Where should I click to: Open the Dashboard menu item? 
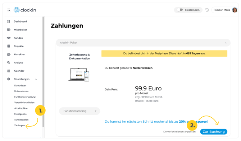click(20, 22)
